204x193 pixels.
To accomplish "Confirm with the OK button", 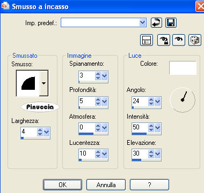I will [x=62, y=185].
